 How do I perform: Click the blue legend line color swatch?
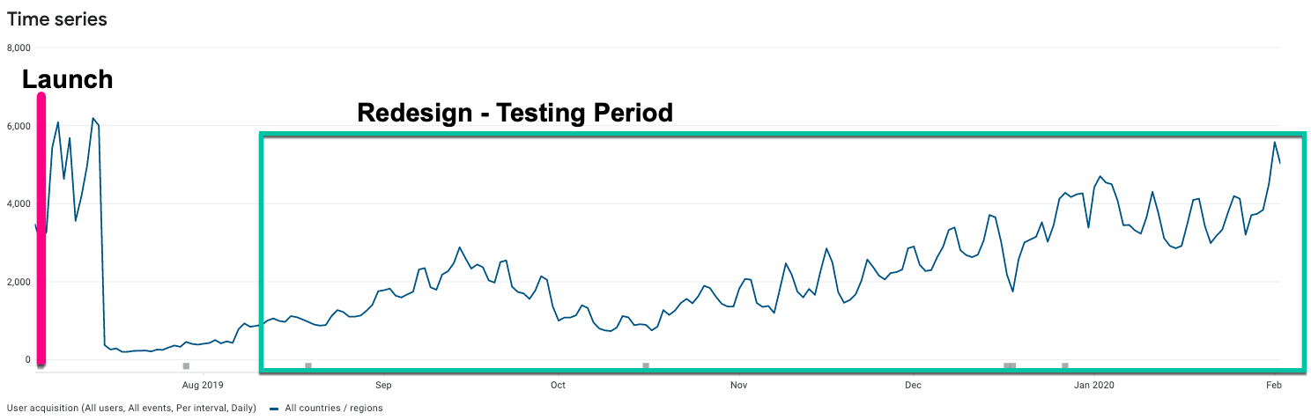point(274,409)
